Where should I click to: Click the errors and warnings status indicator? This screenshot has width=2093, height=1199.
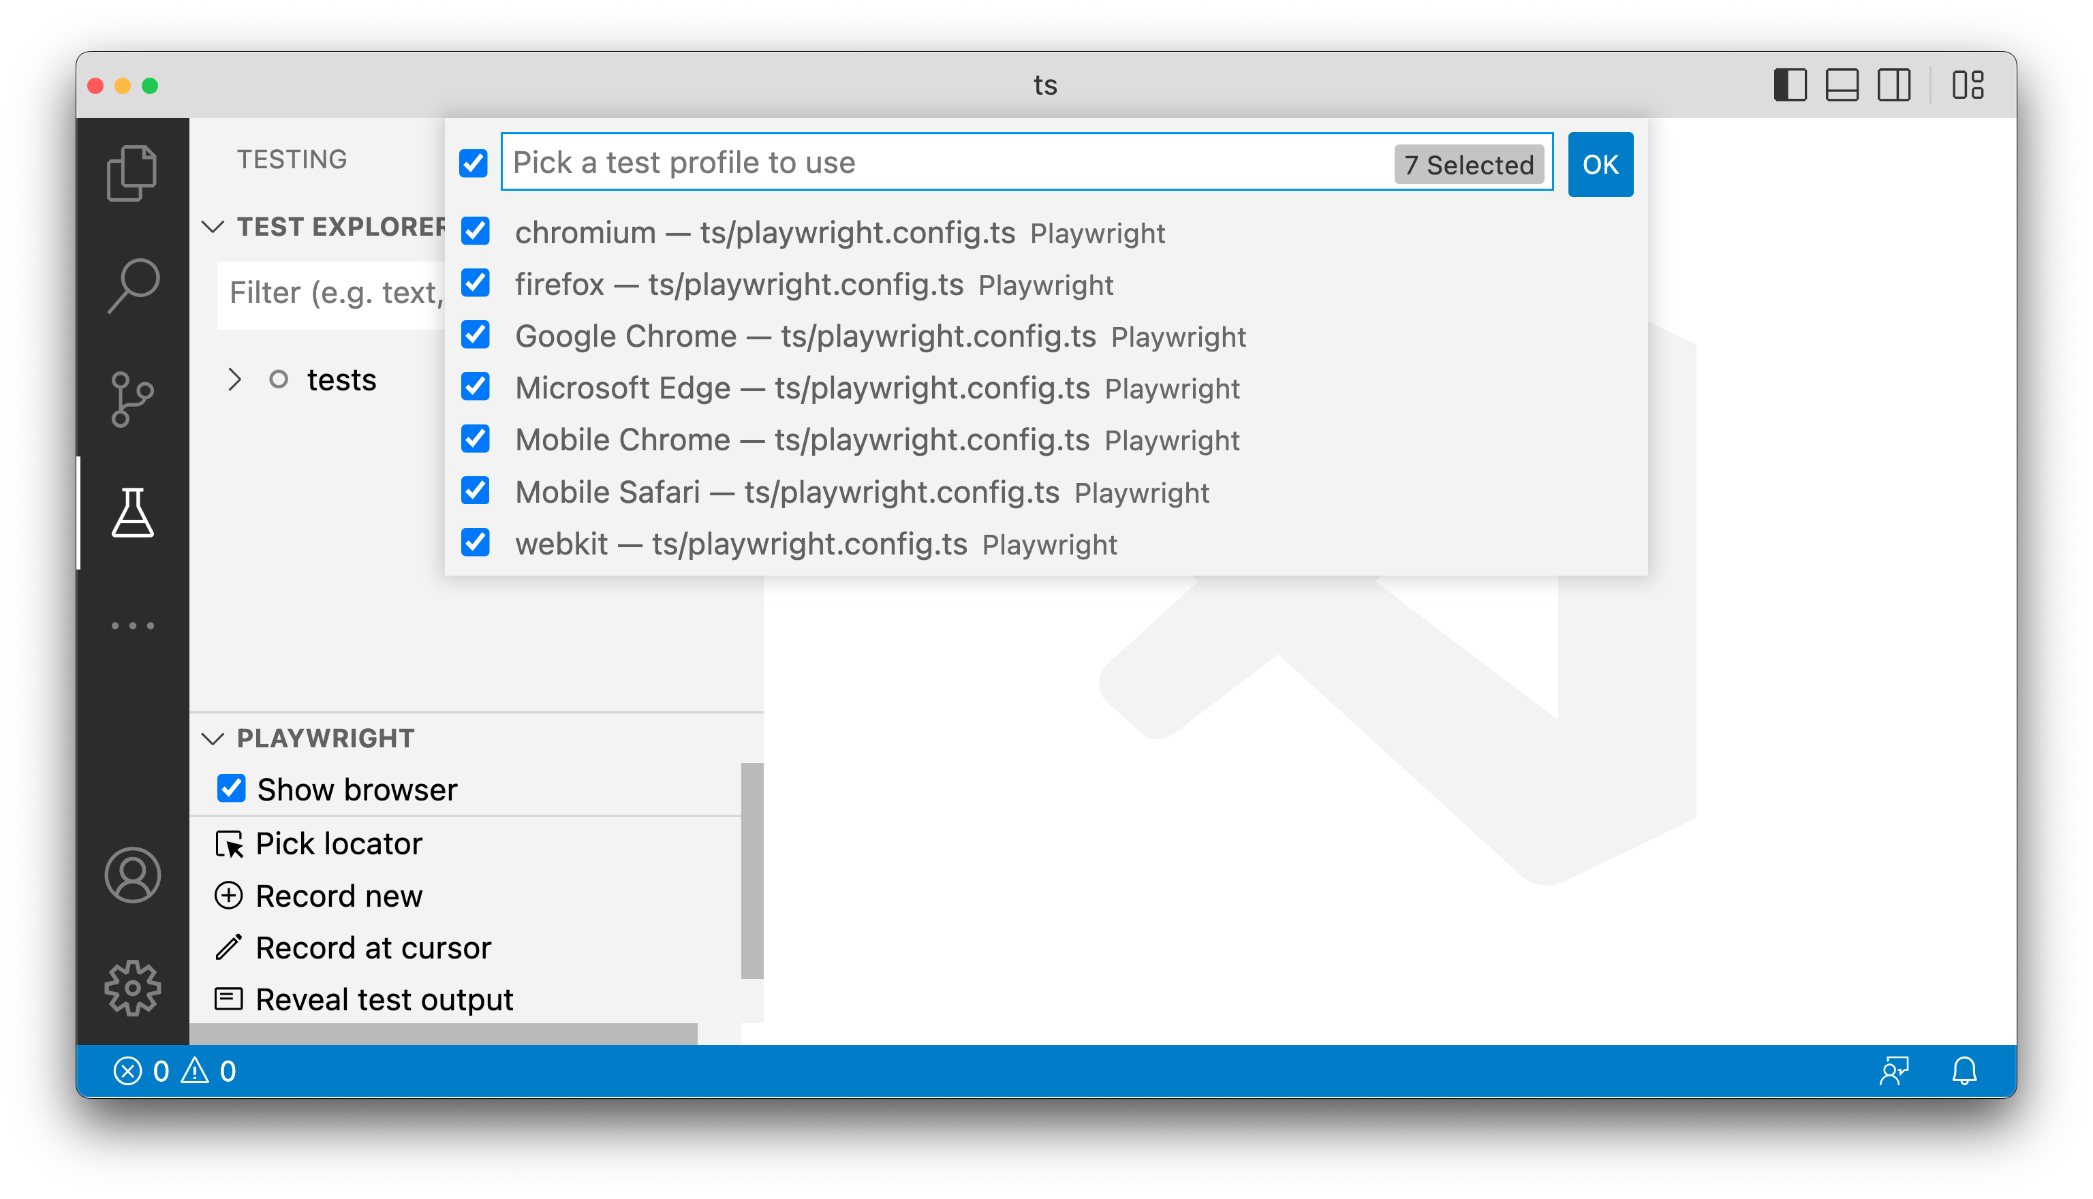coord(174,1070)
